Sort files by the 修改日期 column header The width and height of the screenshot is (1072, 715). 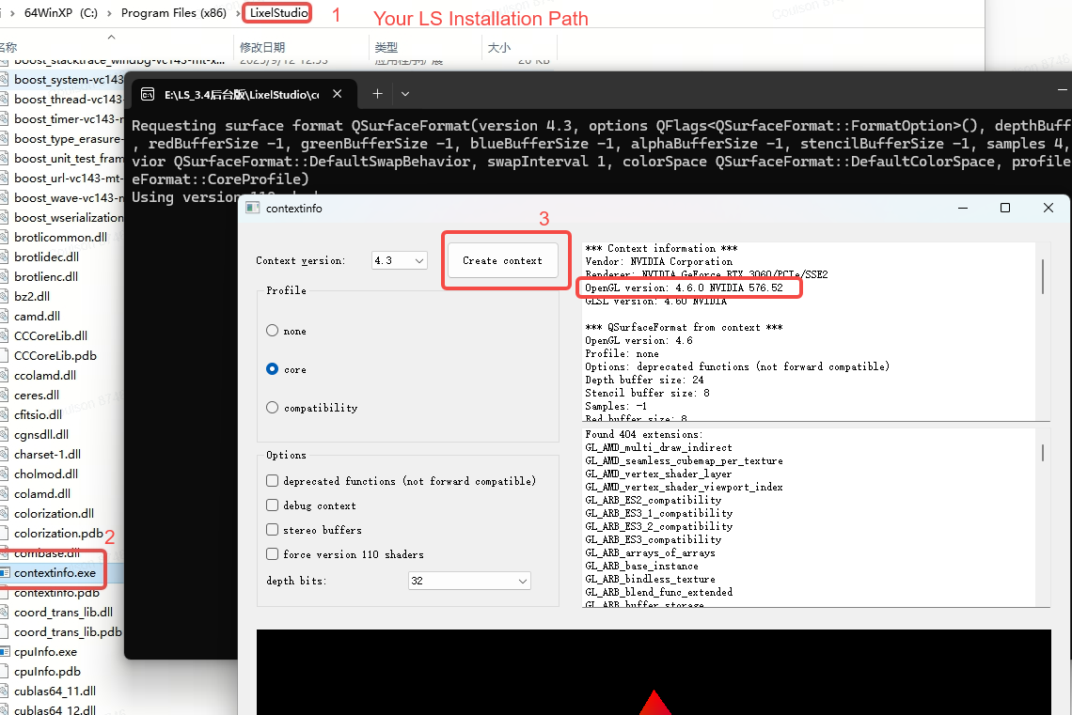pyautogui.click(x=262, y=47)
